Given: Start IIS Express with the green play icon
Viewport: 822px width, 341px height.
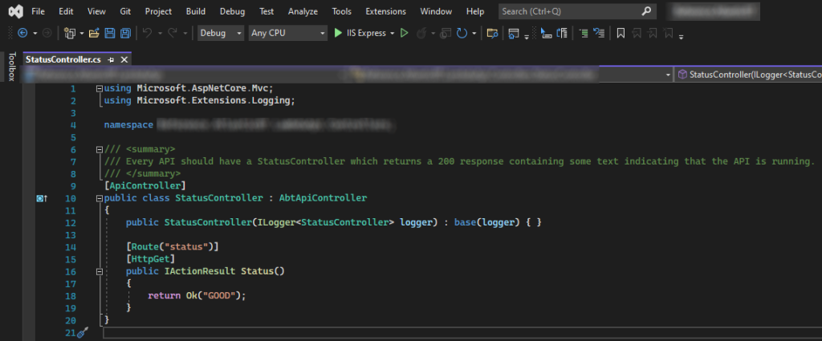Looking at the screenshot, I should pyautogui.click(x=338, y=33).
